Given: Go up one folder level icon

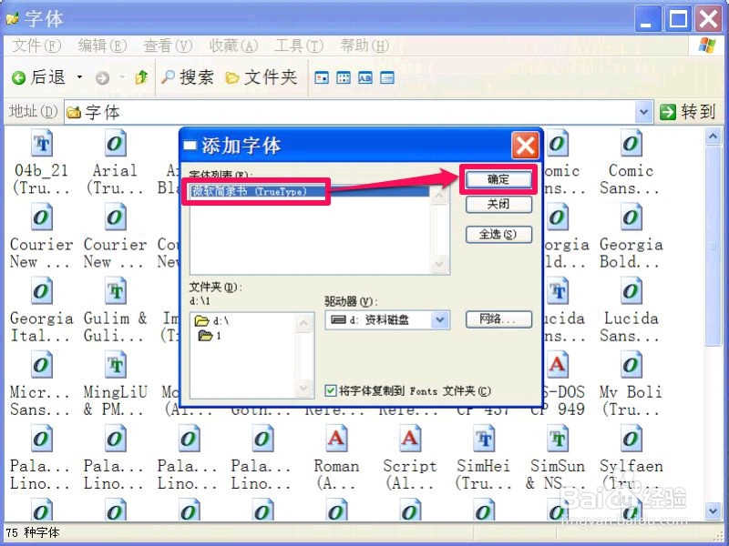Looking at the screenshot, I should coord(141,77).
